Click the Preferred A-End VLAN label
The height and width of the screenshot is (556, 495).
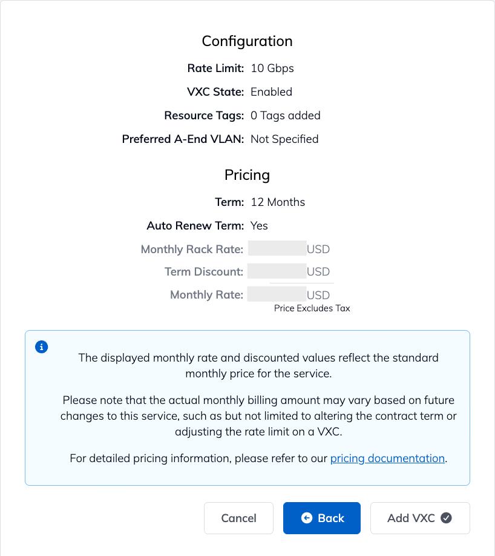183,139
